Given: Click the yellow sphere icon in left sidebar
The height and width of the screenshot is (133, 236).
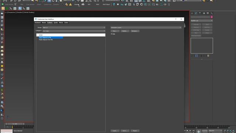Looking at the screenshot, I should tap(2, 66).
